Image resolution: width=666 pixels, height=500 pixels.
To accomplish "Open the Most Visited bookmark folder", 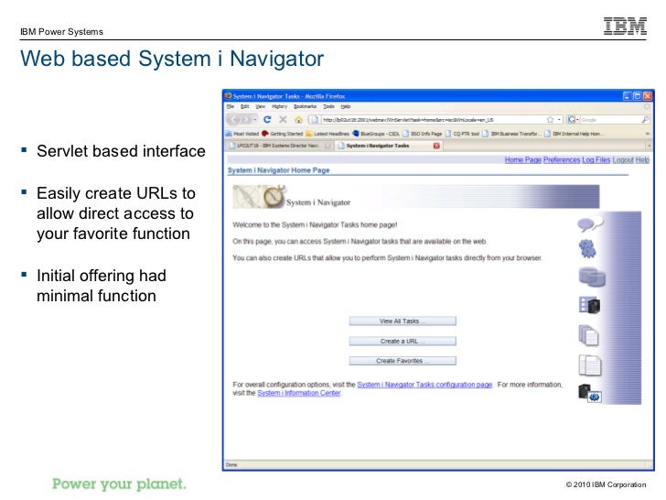I will [x=242, y=134].
